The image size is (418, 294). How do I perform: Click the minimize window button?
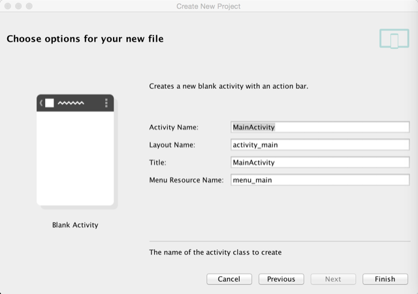[18, 6]
